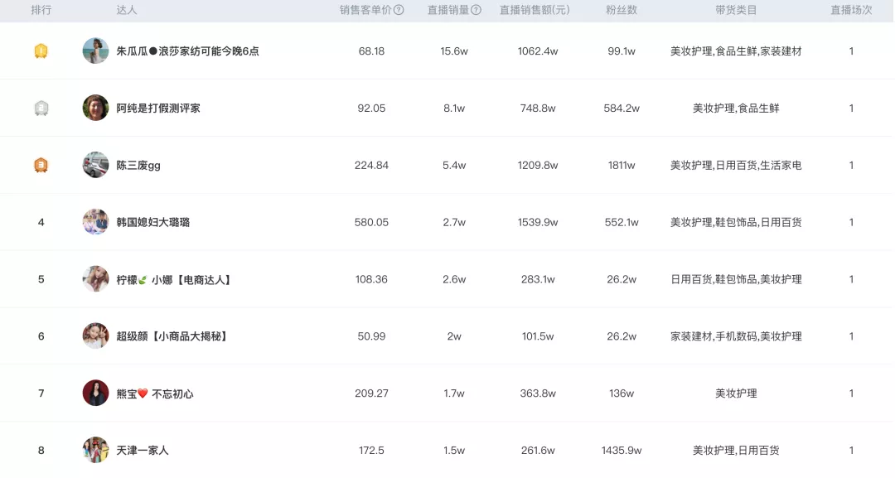Click the 美妆护理,鞋包饰品,日用百货 category cell
Screen dimensions: 895x478
tap(736, 223)
